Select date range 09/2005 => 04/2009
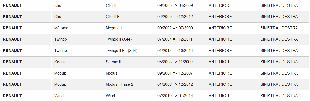This screenshot has width=310, height=101. pyautogui.click(x=175, y=5)
